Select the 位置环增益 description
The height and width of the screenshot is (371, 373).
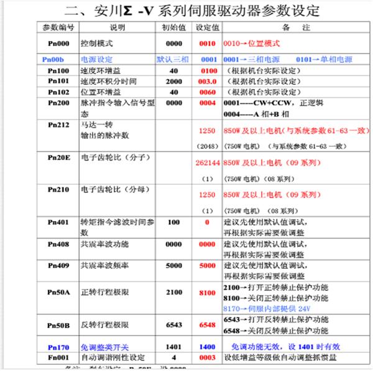point(100,92)
